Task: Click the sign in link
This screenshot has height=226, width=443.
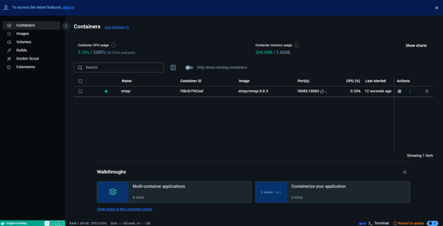Action: tap(68, 7)
